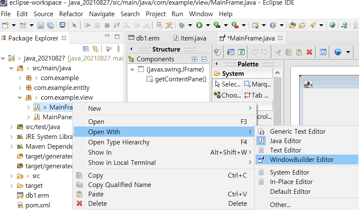Open dropdown next to Search flashlight icon

point(321,25)
